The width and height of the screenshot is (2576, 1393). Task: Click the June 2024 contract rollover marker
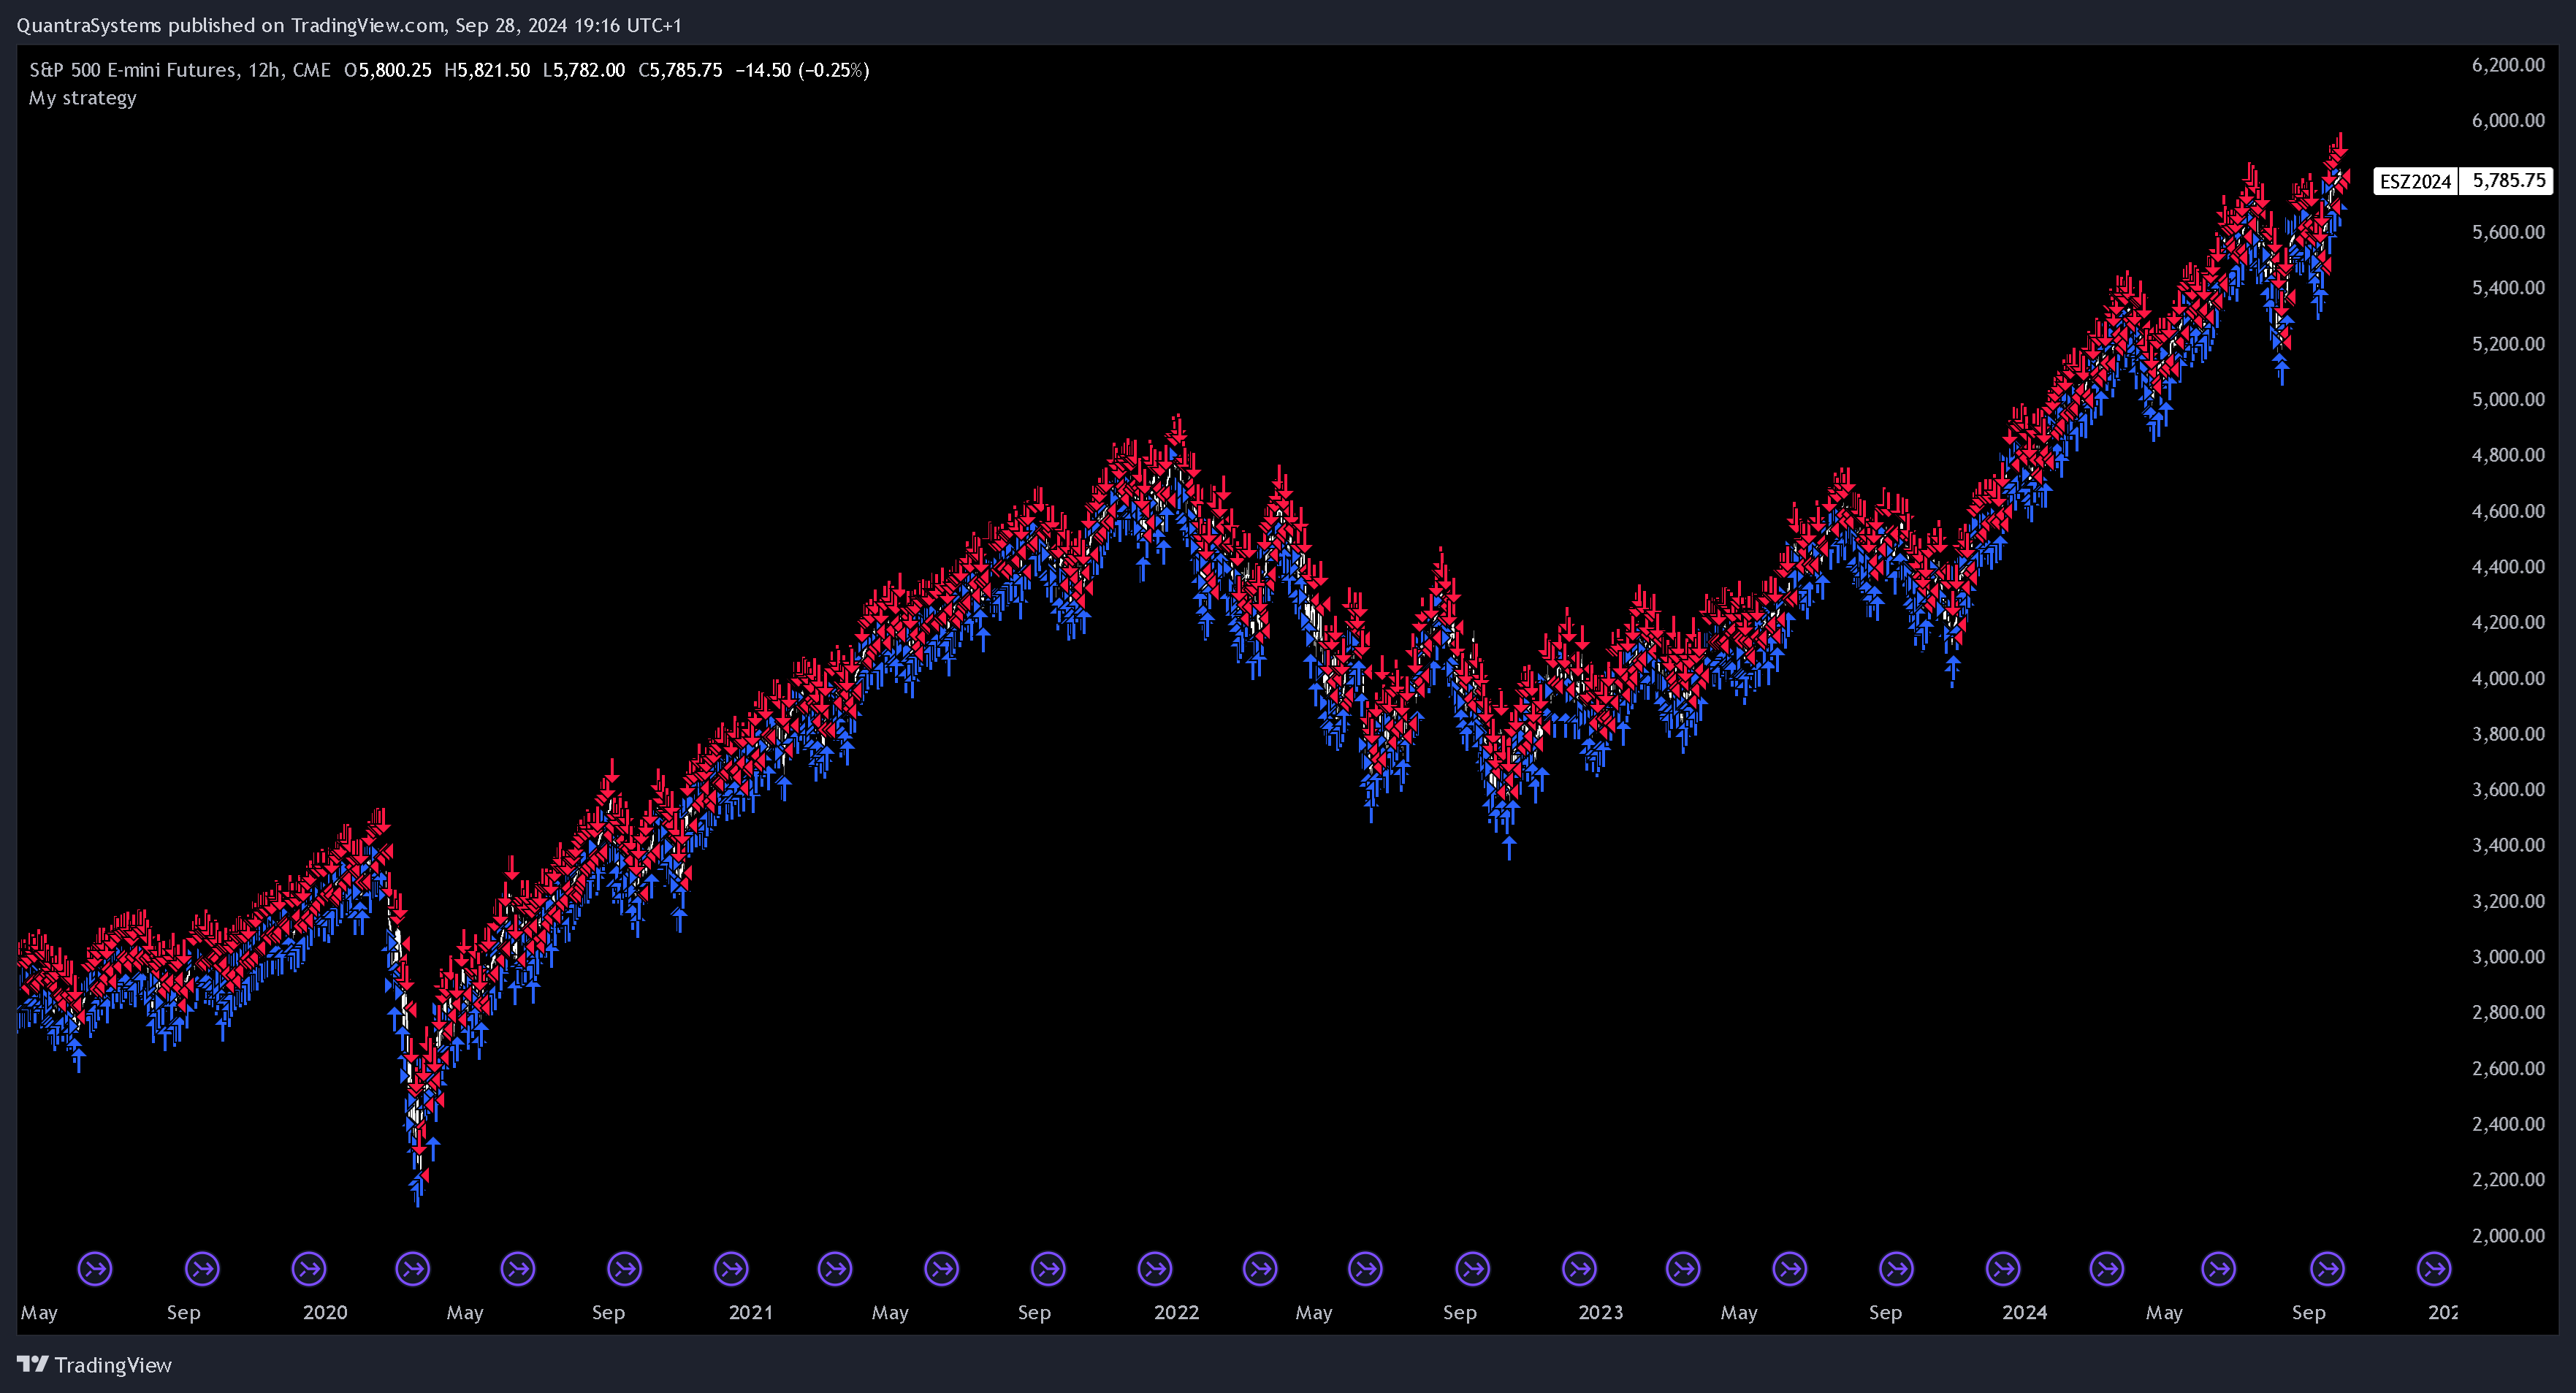(2219, 1269)
